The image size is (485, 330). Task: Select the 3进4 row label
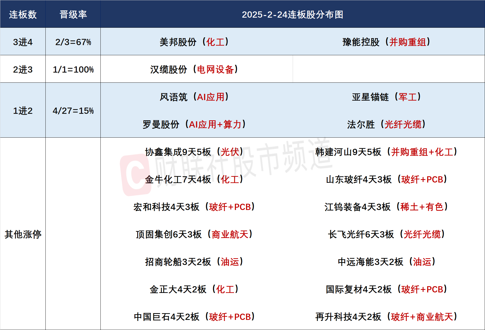pyautogui.click(x=23, y=42)
